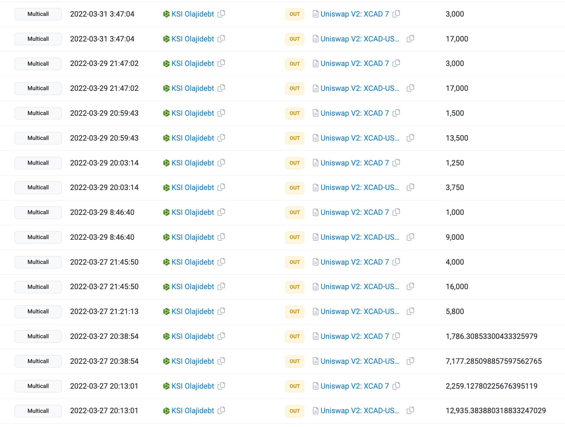The height and width of the screenshot is (427, 565).
Task: Copy KSI Olajidebt address in 12,935.38 row
Action: point(221,410)
